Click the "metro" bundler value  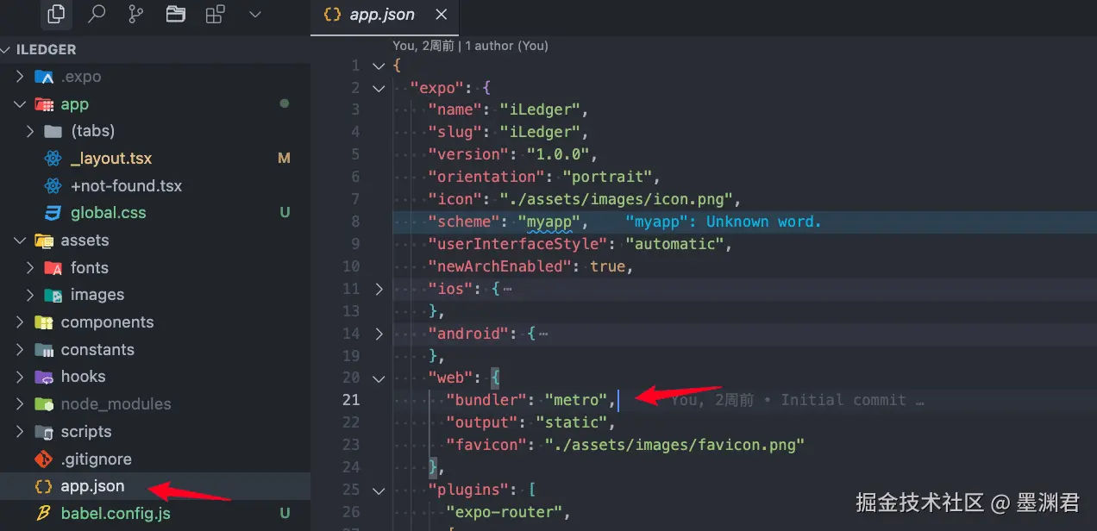tap(576, 400)
